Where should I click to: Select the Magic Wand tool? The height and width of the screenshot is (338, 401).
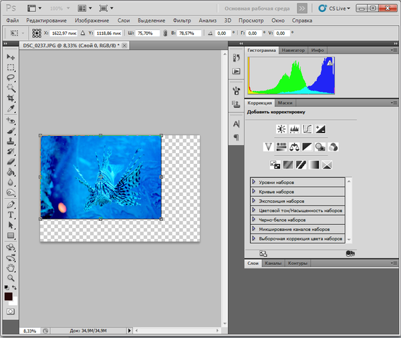[11, 88]
